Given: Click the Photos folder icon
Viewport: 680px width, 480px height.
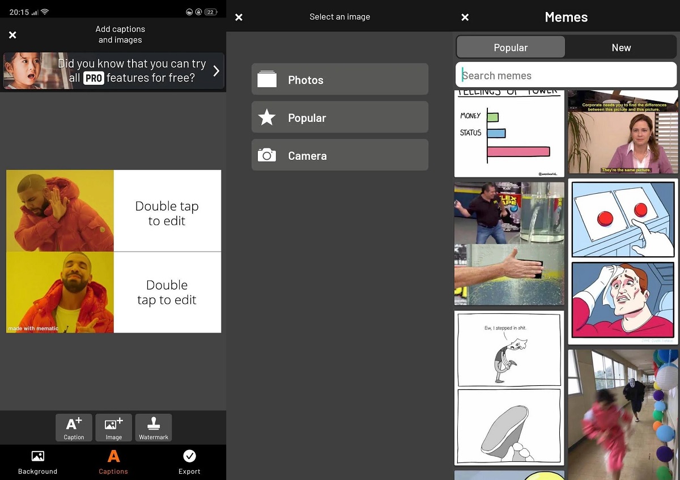Looking at the screenshot, I should tap(267, 79).
